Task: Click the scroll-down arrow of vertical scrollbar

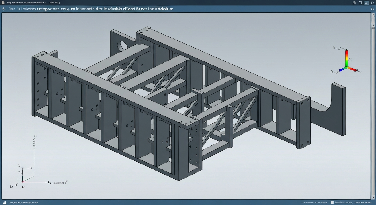Action: click(373, 197)
